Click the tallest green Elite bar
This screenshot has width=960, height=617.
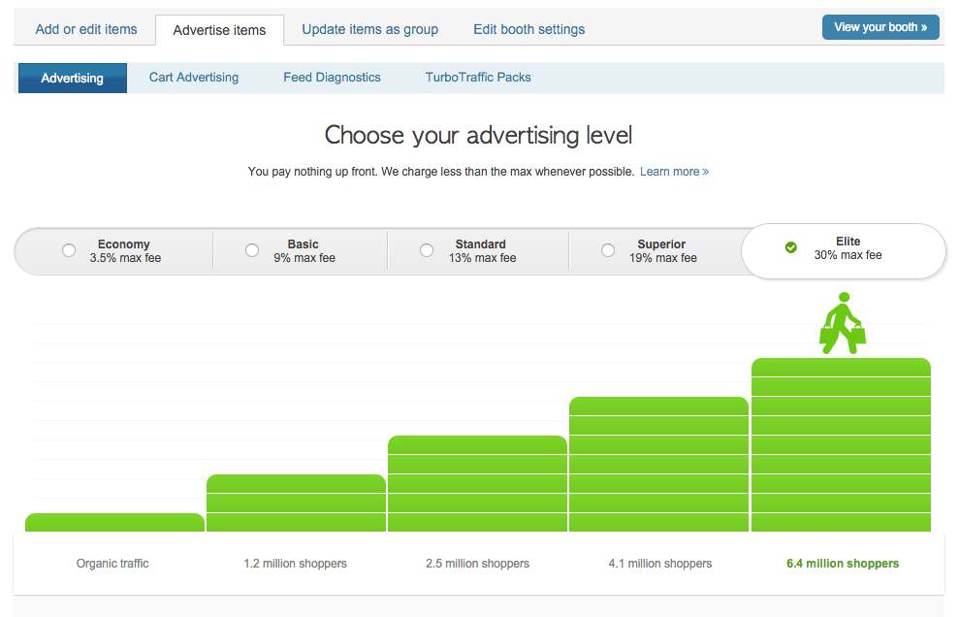click(x=841, y=445)
